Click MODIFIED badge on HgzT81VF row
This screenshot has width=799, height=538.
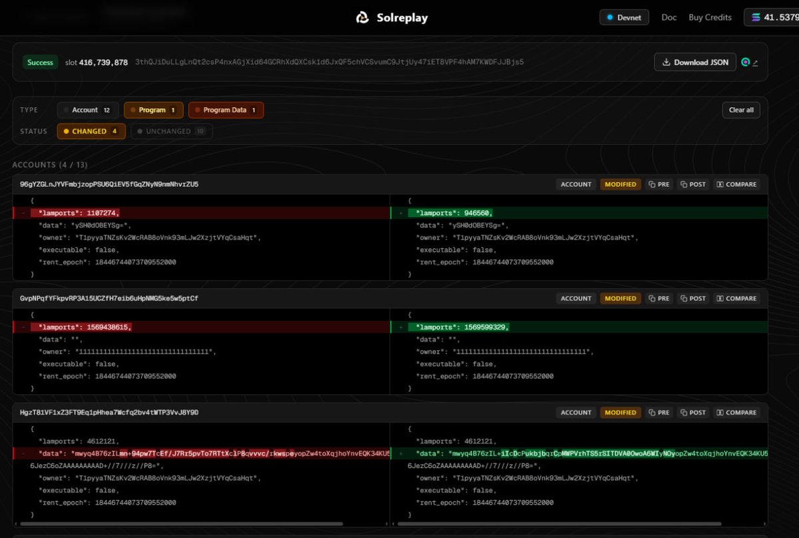pos(621,413)
